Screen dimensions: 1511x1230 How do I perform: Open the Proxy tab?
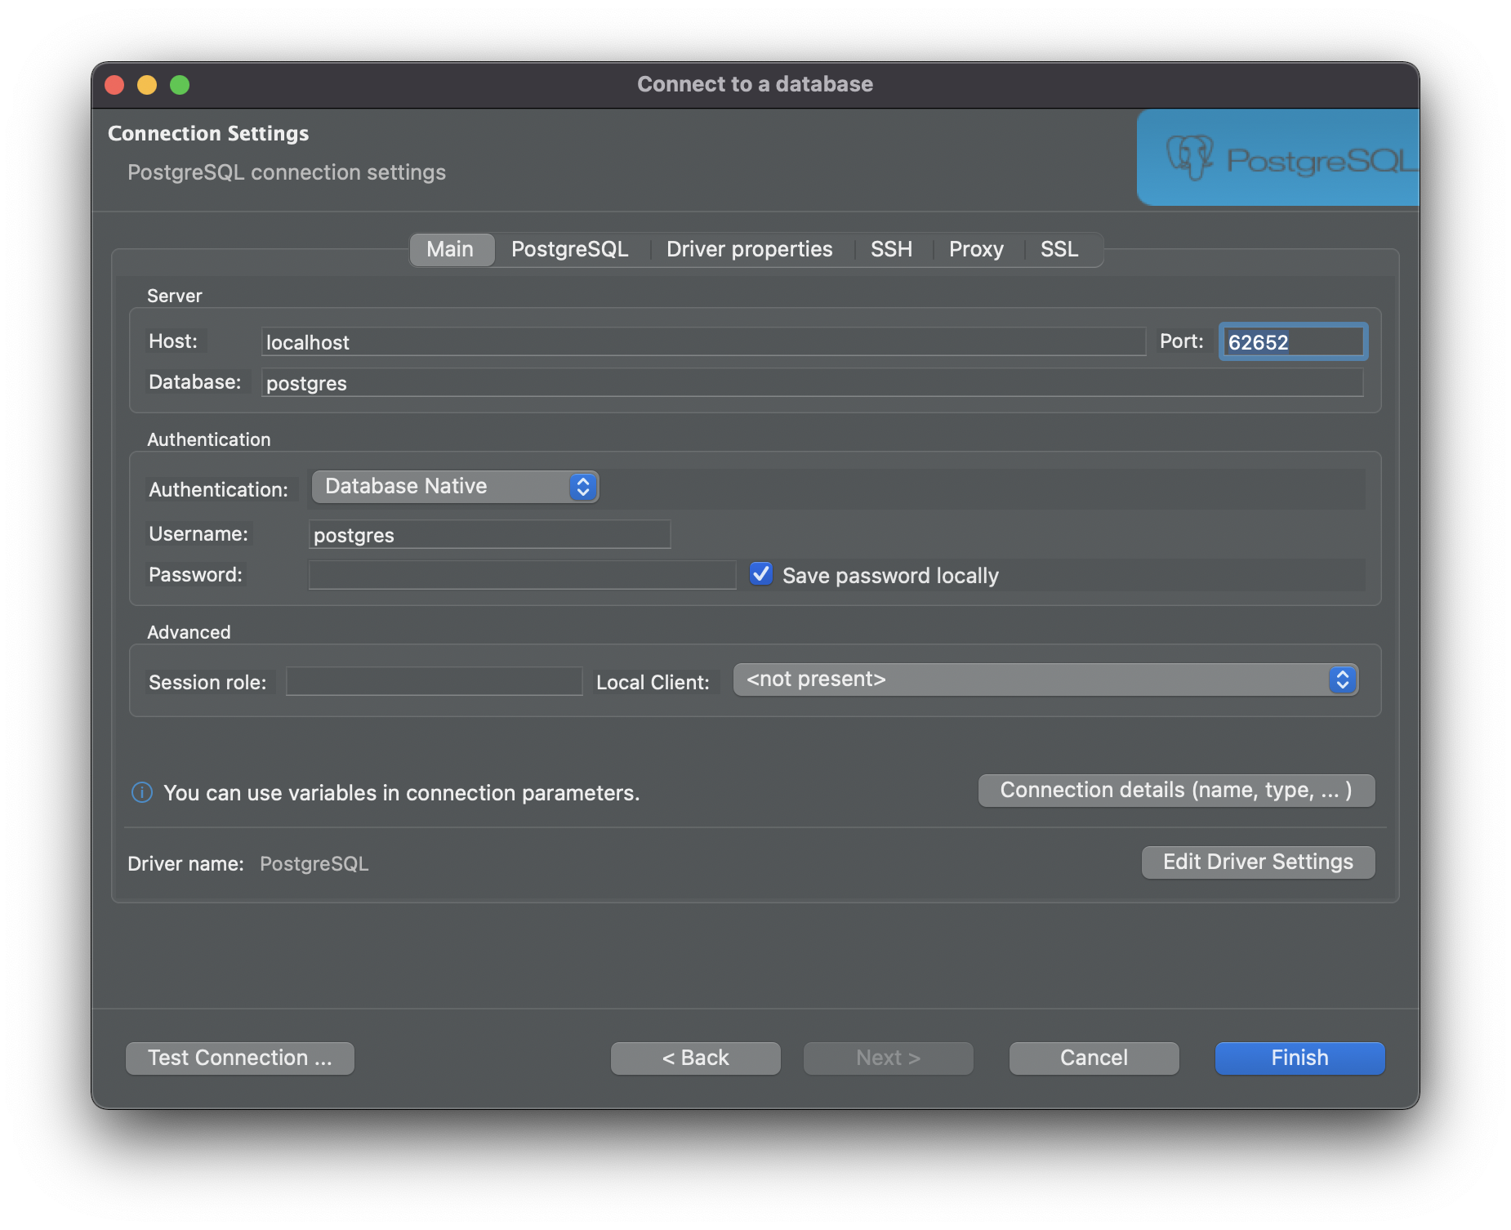point(976,249)
